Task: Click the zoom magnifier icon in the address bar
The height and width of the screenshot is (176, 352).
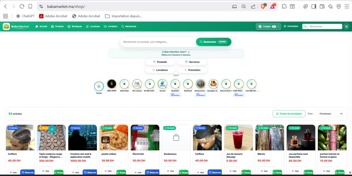Action: 244,7
